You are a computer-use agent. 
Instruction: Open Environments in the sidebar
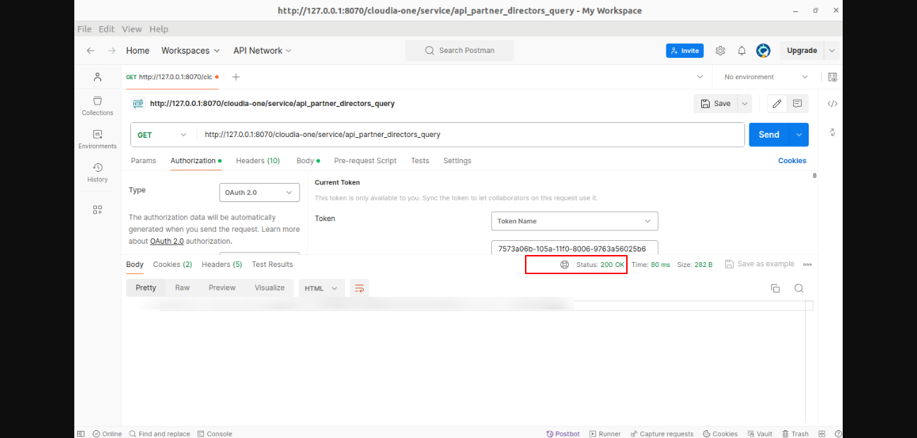pyautogui.click(x=98, y=139)
